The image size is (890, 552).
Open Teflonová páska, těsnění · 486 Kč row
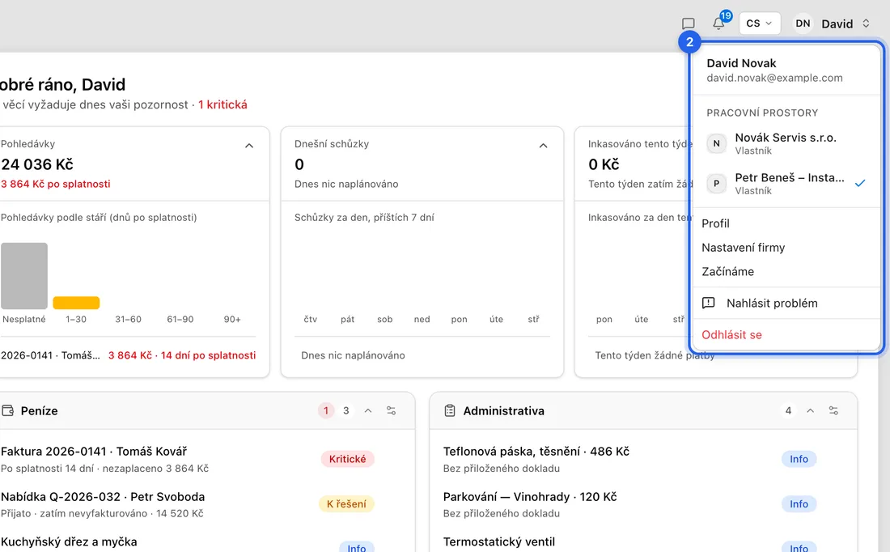tap(629, 459)
